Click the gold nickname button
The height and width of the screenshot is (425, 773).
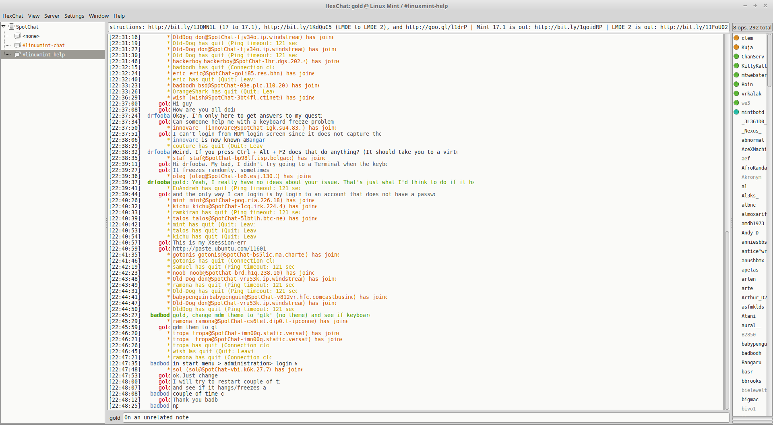click(115, 418)
